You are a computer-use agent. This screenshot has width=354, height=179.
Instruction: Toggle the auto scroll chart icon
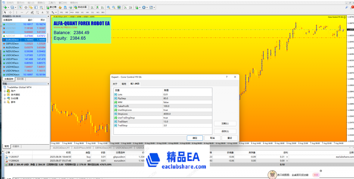pyautogui.click(x=125, y=7)
